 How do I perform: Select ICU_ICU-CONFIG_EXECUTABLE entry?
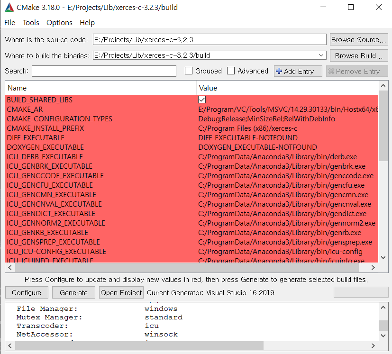(x=56, y=252)
